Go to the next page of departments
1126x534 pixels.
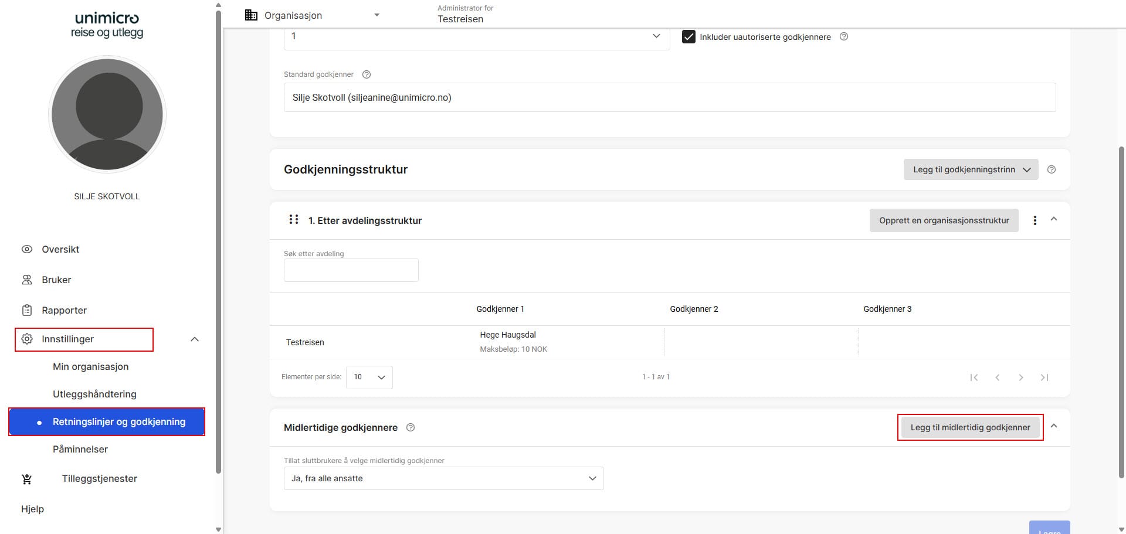(x=1020, y=377)
